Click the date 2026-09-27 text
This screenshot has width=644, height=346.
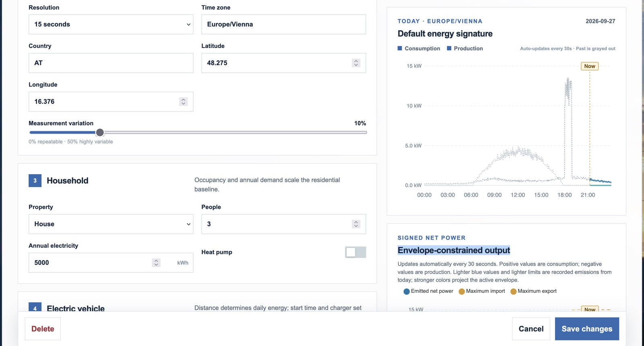pos(600,21)
